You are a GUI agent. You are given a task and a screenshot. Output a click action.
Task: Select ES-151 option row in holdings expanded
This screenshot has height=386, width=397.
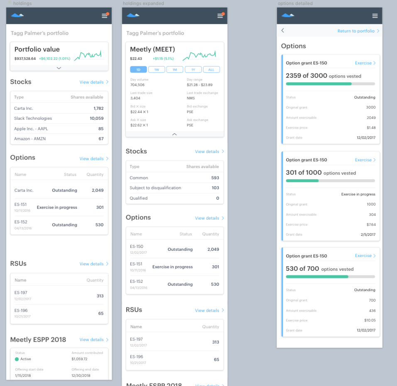[x=174, y=267]
